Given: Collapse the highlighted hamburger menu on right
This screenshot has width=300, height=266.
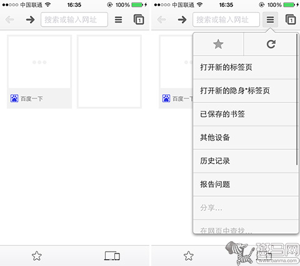Looking at the screenshot, I should 270,19.
